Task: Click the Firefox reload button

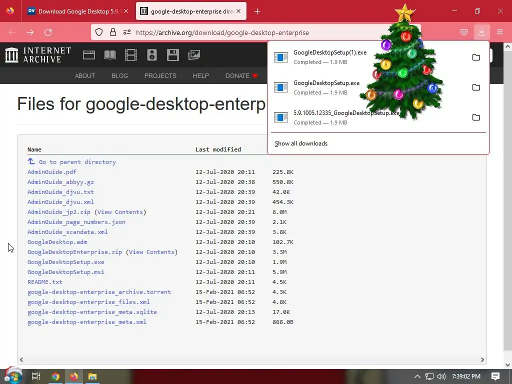Action: click(x=48, y=32)
